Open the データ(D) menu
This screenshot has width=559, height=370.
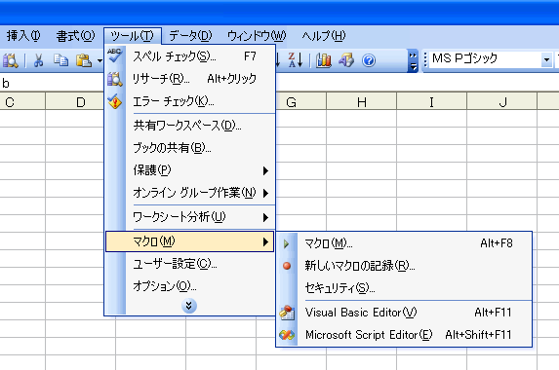pos(190,36)
